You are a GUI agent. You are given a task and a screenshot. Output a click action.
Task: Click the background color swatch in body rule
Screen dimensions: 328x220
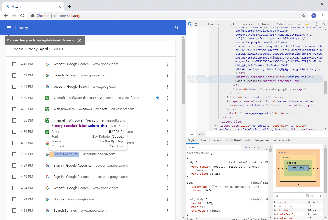click(x=213, y=187)
